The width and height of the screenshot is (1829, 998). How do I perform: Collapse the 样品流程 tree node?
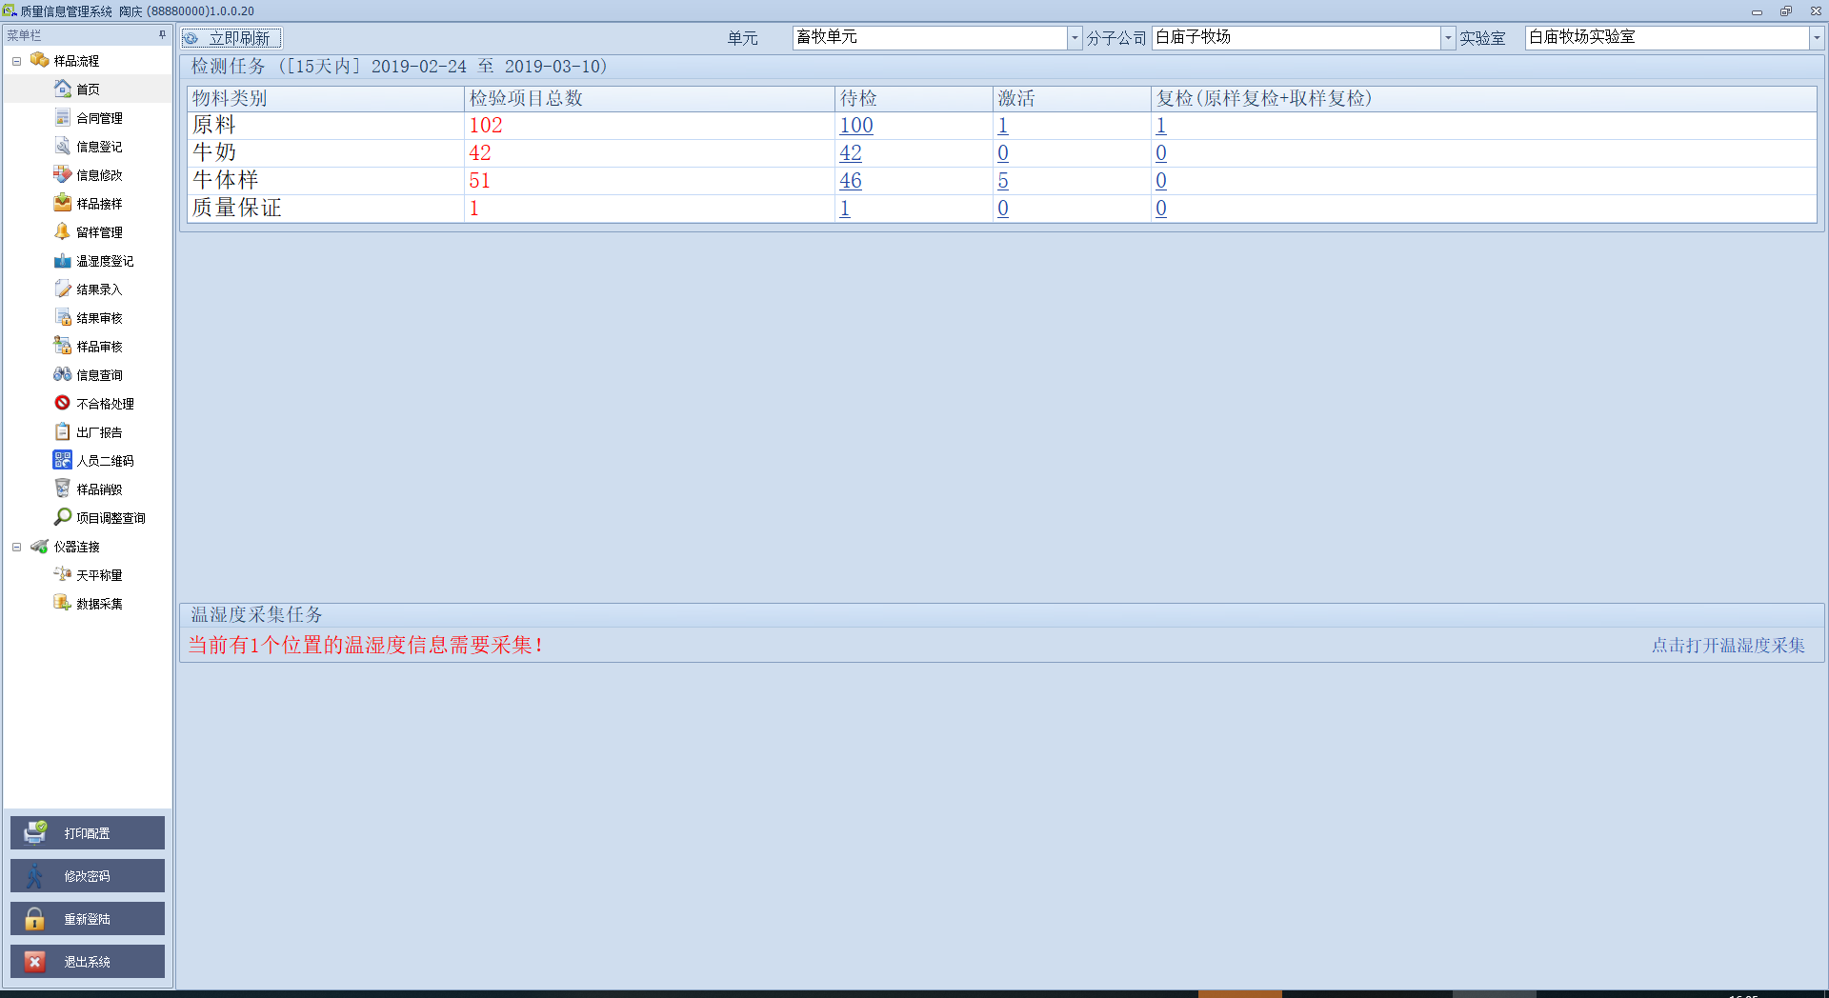click(x=16, y=61)
